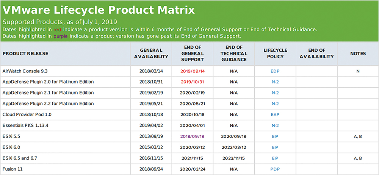Open the EIP link for ESXi 5.5
Screen dimensions: 379x175
tap(275, 137)
